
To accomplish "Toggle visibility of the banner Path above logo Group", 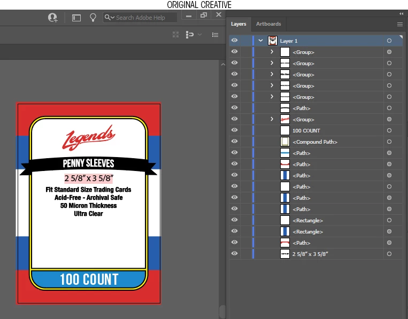I will (x=234, y=107).
